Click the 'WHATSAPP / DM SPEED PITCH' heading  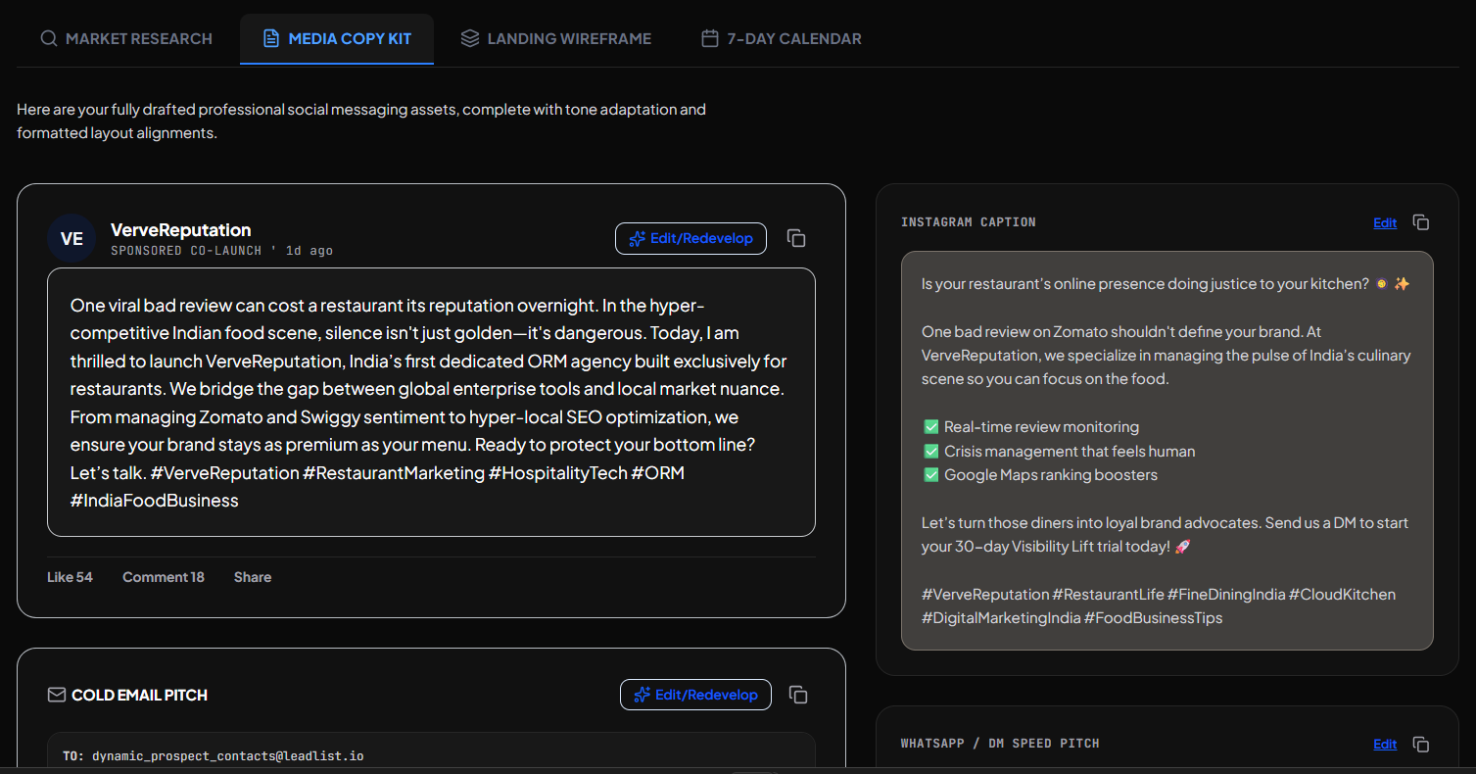(1000, 744)
